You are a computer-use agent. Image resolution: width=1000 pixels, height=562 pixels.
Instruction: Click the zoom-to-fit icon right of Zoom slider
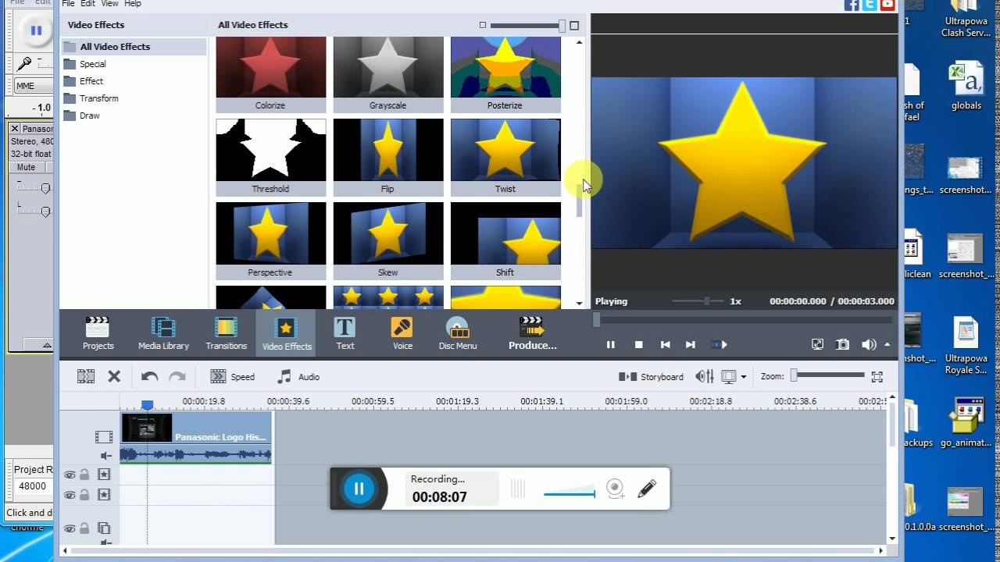point(877,376)
